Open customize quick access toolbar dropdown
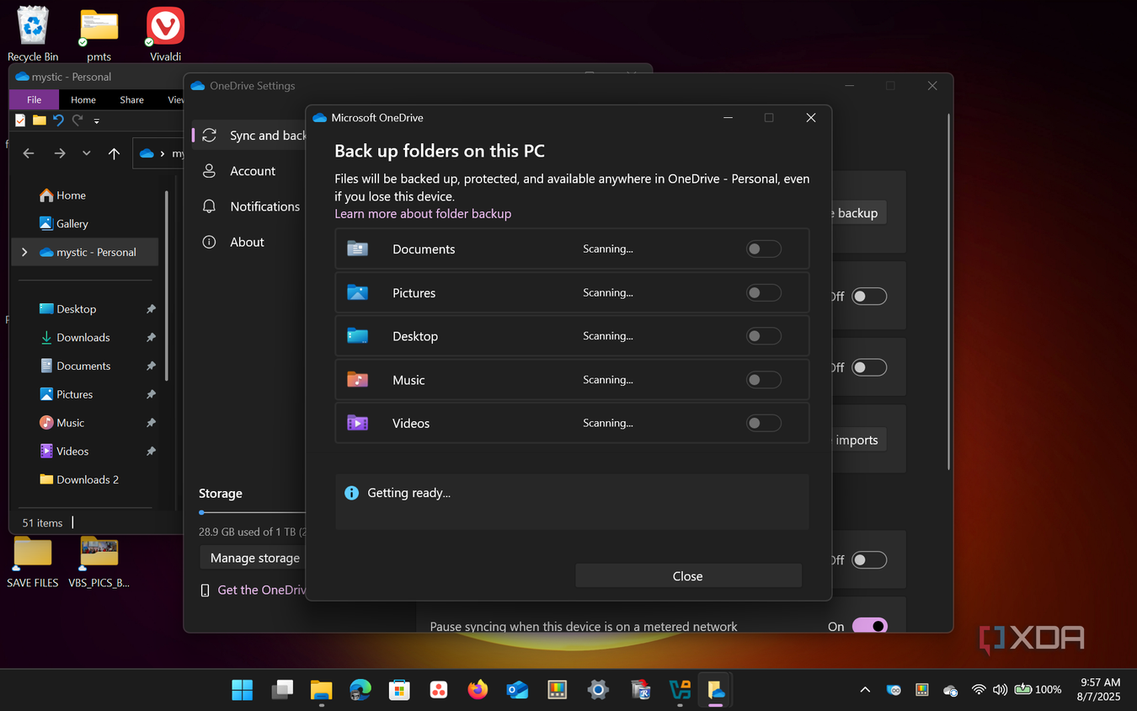Image resolution: width=1137 pixels, height=711 pixels. click(96, 121)
